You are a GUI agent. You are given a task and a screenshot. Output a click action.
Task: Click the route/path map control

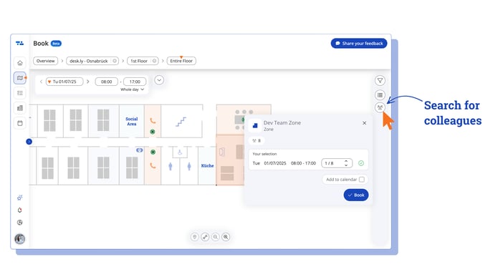point(205,237)
